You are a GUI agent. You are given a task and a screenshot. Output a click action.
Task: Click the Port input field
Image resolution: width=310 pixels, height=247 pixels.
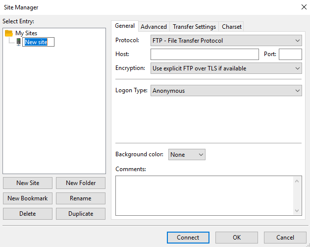tap(290, 54)
